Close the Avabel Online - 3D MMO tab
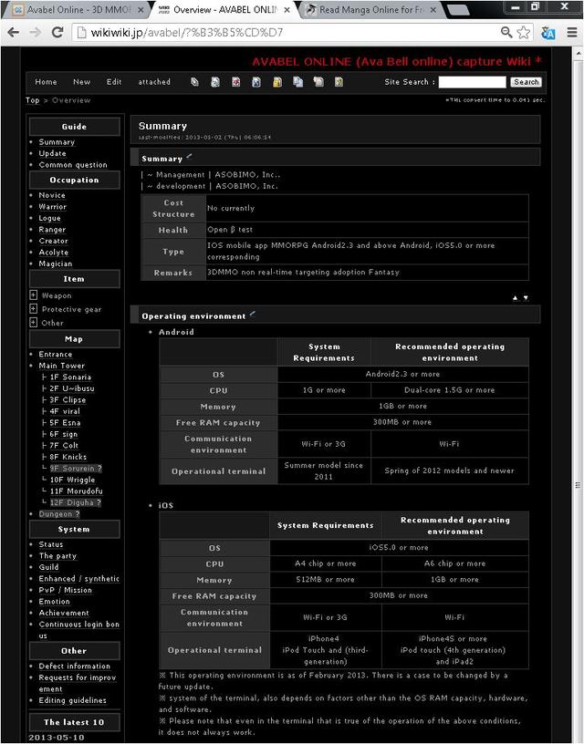Screen dimensions: 584x744 (x=141, y=9)
